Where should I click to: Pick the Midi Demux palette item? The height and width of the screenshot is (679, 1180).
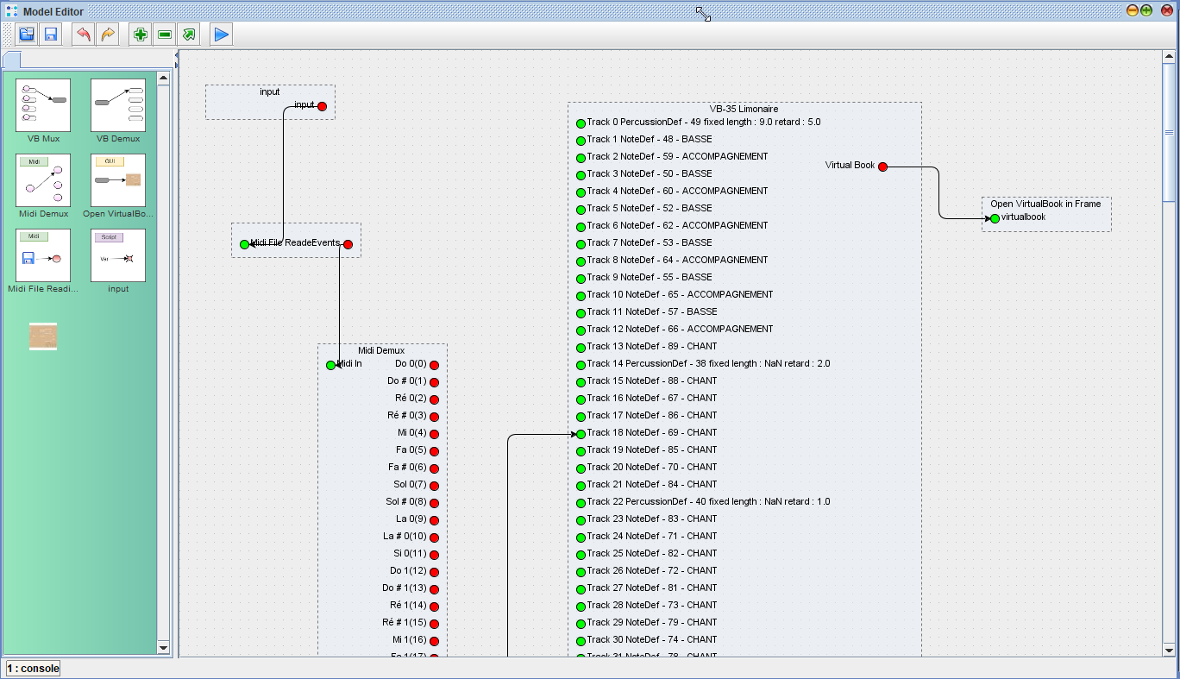pyautogui.click(x=43, y=181)
